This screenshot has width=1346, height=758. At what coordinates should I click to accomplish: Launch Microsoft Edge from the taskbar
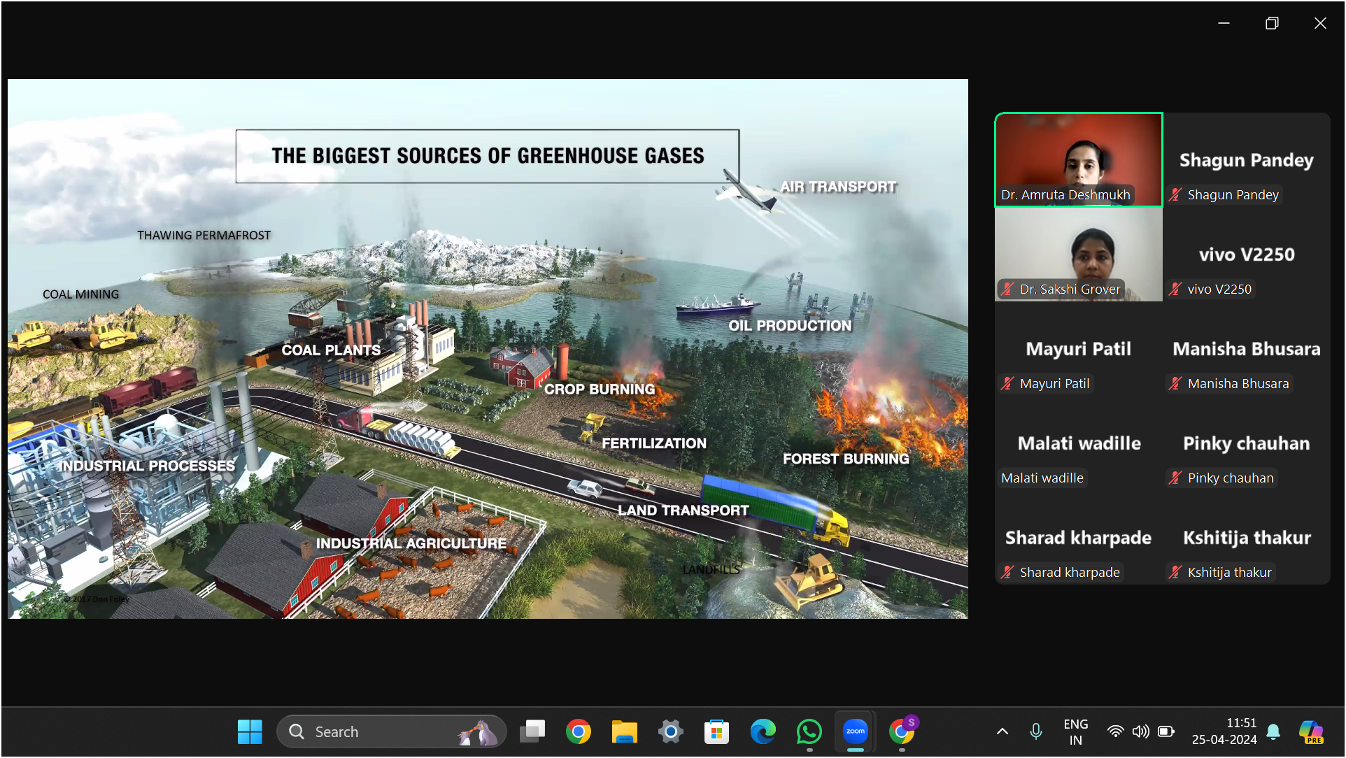tap(763, 731)
